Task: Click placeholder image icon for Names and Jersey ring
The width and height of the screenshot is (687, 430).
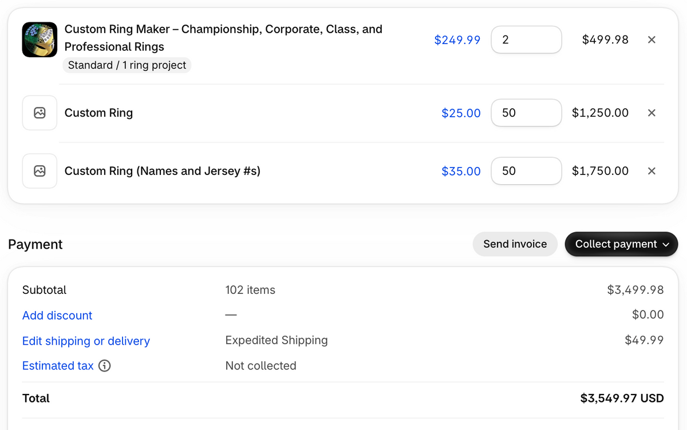Action: pos(40,171)
